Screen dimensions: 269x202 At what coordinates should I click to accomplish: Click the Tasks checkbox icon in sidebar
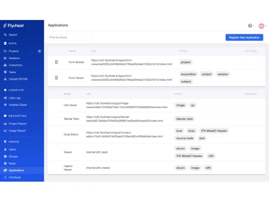tap(5, 72)
